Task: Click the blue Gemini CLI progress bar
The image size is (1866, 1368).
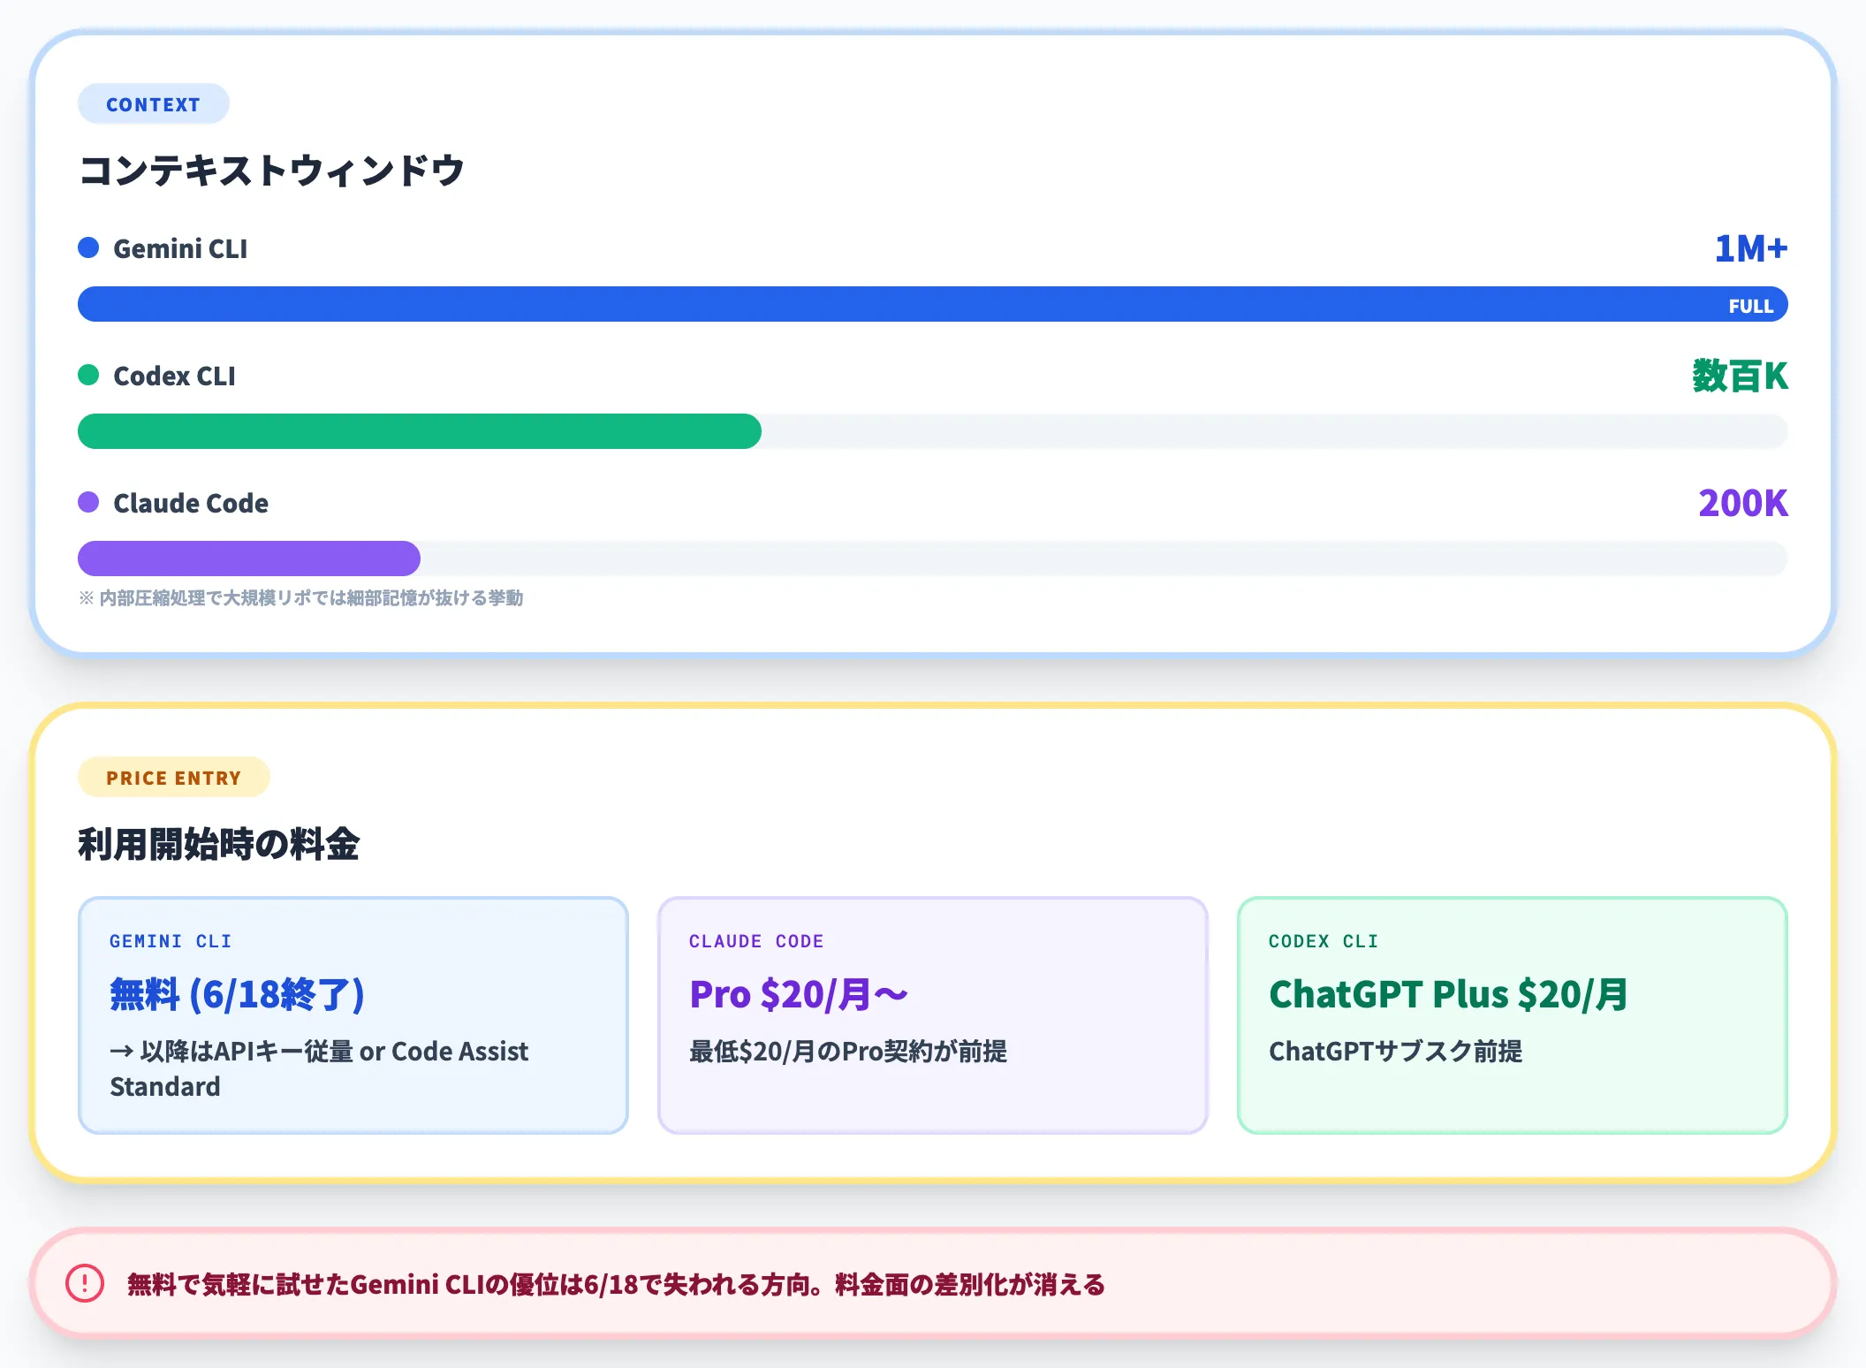Action: pyautogui.click(x=933, y=304)
